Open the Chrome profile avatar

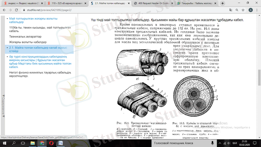click(250, 10)
